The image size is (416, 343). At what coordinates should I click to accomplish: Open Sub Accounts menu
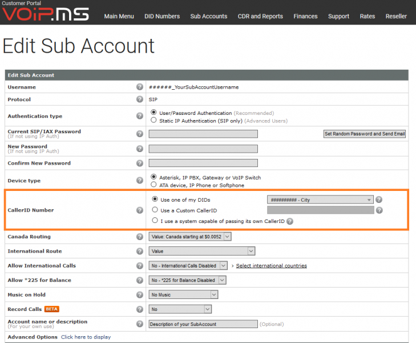point(209,16)
